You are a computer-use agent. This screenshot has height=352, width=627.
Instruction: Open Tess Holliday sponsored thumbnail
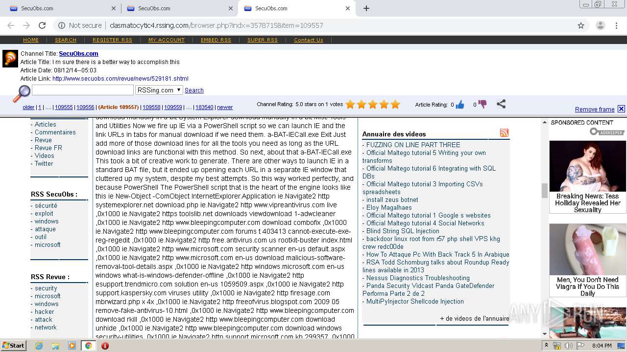click(x=587, y=166)
